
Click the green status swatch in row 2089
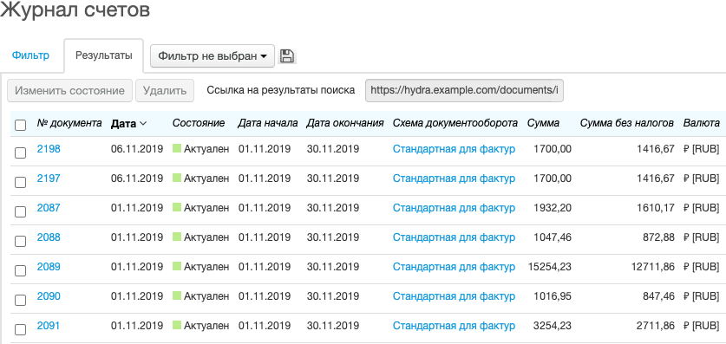click(x=177, y=266)
